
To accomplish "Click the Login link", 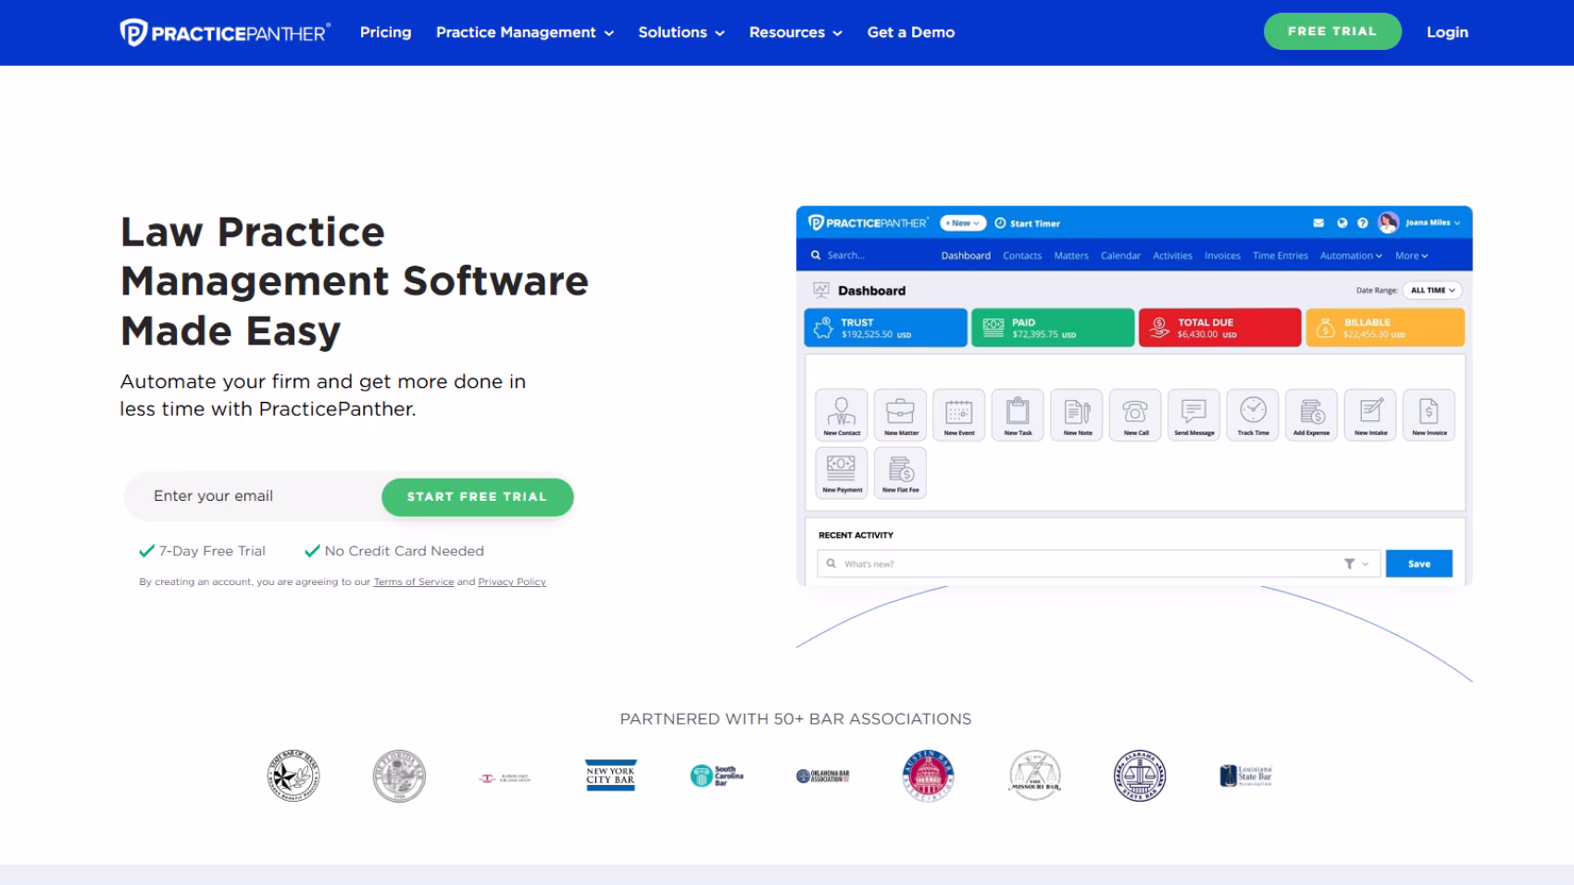I will [1447, 32].
